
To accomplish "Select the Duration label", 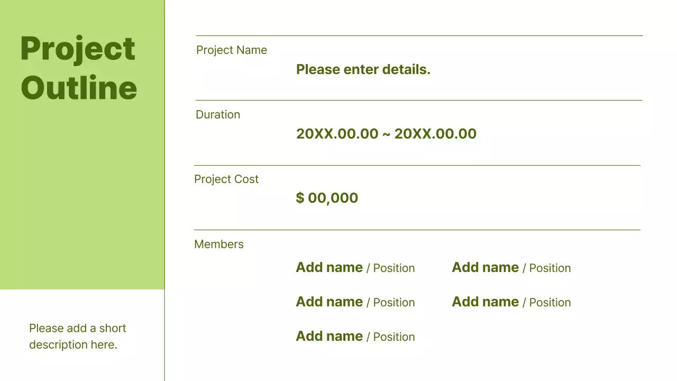I will click(x=218, y=115).
